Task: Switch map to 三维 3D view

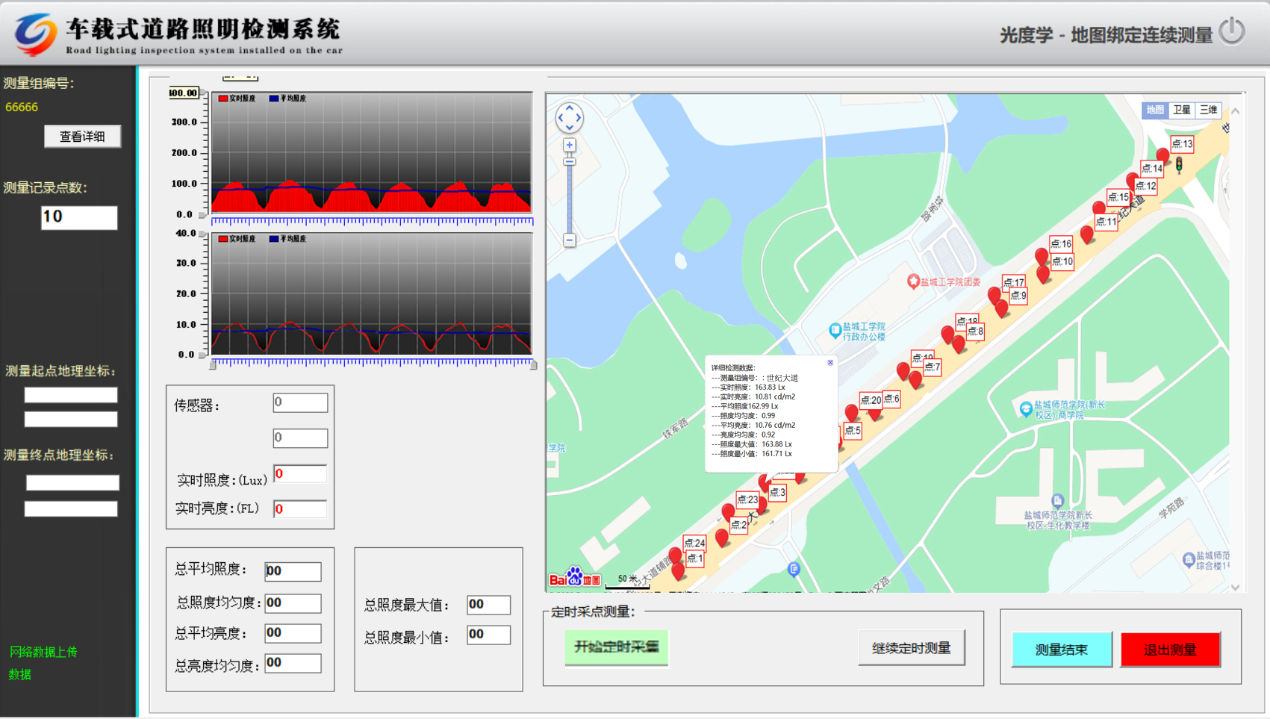Action: tap(1207, 111)
